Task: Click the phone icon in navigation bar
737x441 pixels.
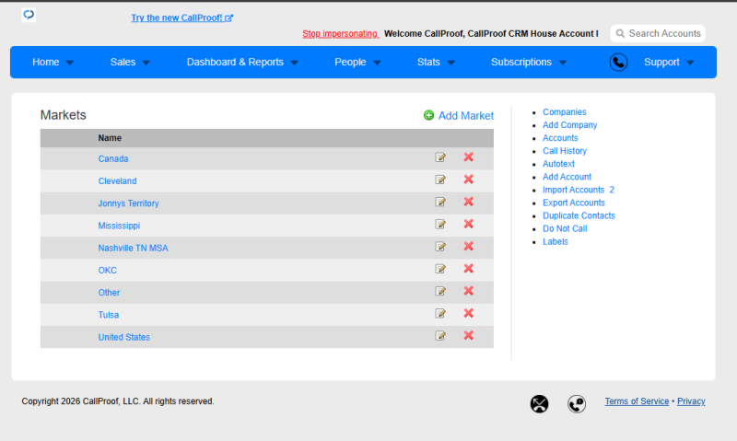Action: point(618,62)
